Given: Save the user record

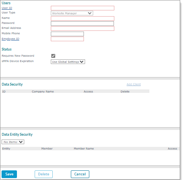Looking at the screenshot, I should [x=9, y=174].
